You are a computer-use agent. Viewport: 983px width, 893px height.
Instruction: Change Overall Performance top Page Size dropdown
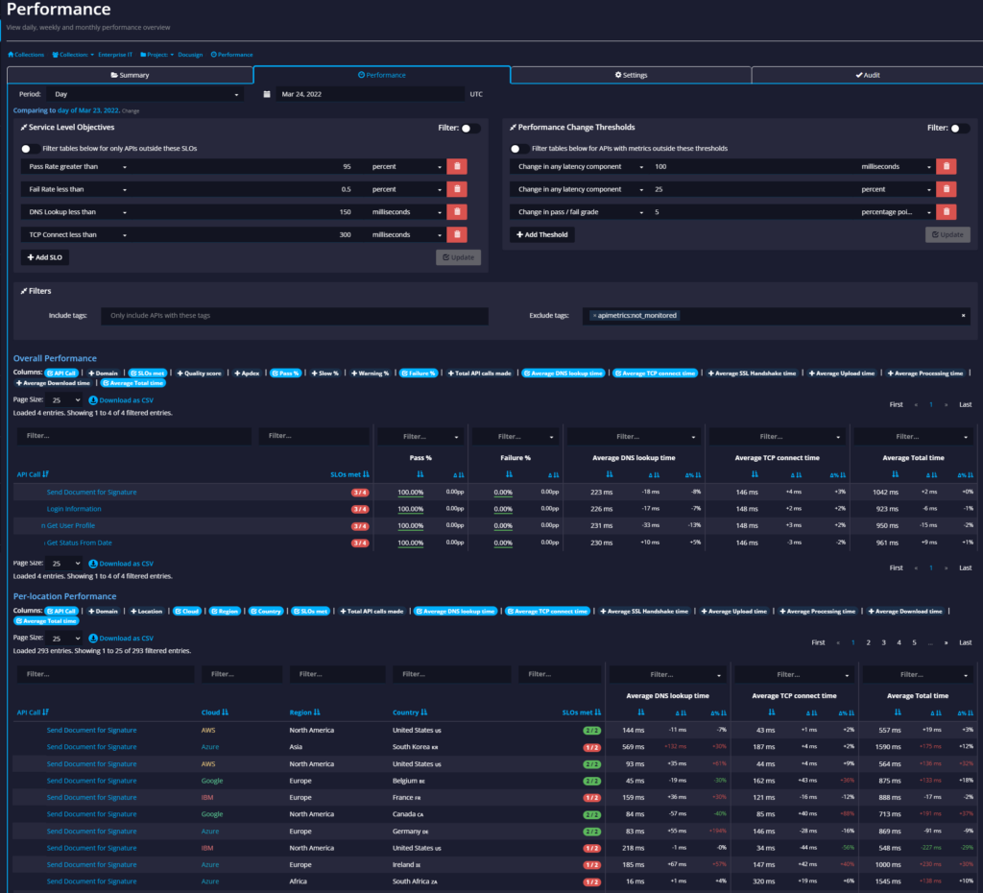(65, 400)
